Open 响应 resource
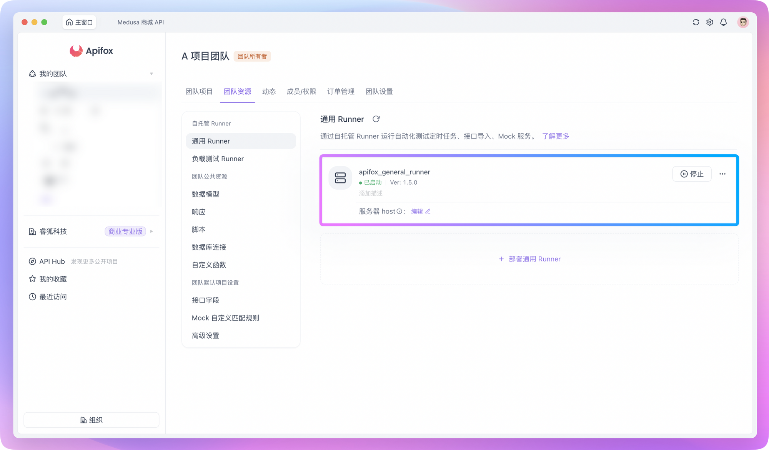Viewport: 769px width, 450px height. pyautogui.click(x=241, y=212)
